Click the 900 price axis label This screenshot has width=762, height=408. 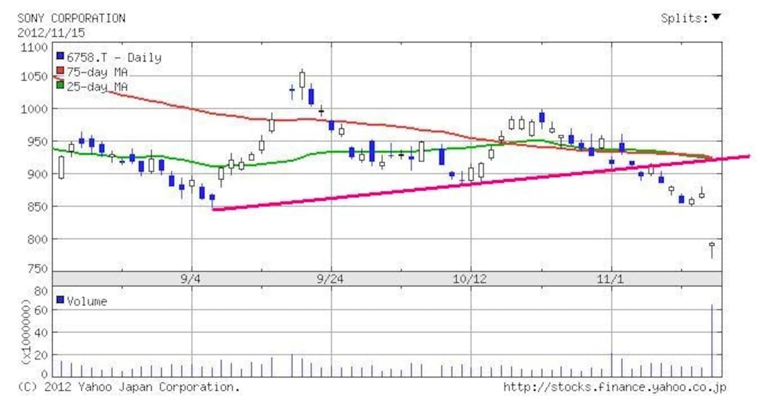pyautogui.click(x=37, y=174)
